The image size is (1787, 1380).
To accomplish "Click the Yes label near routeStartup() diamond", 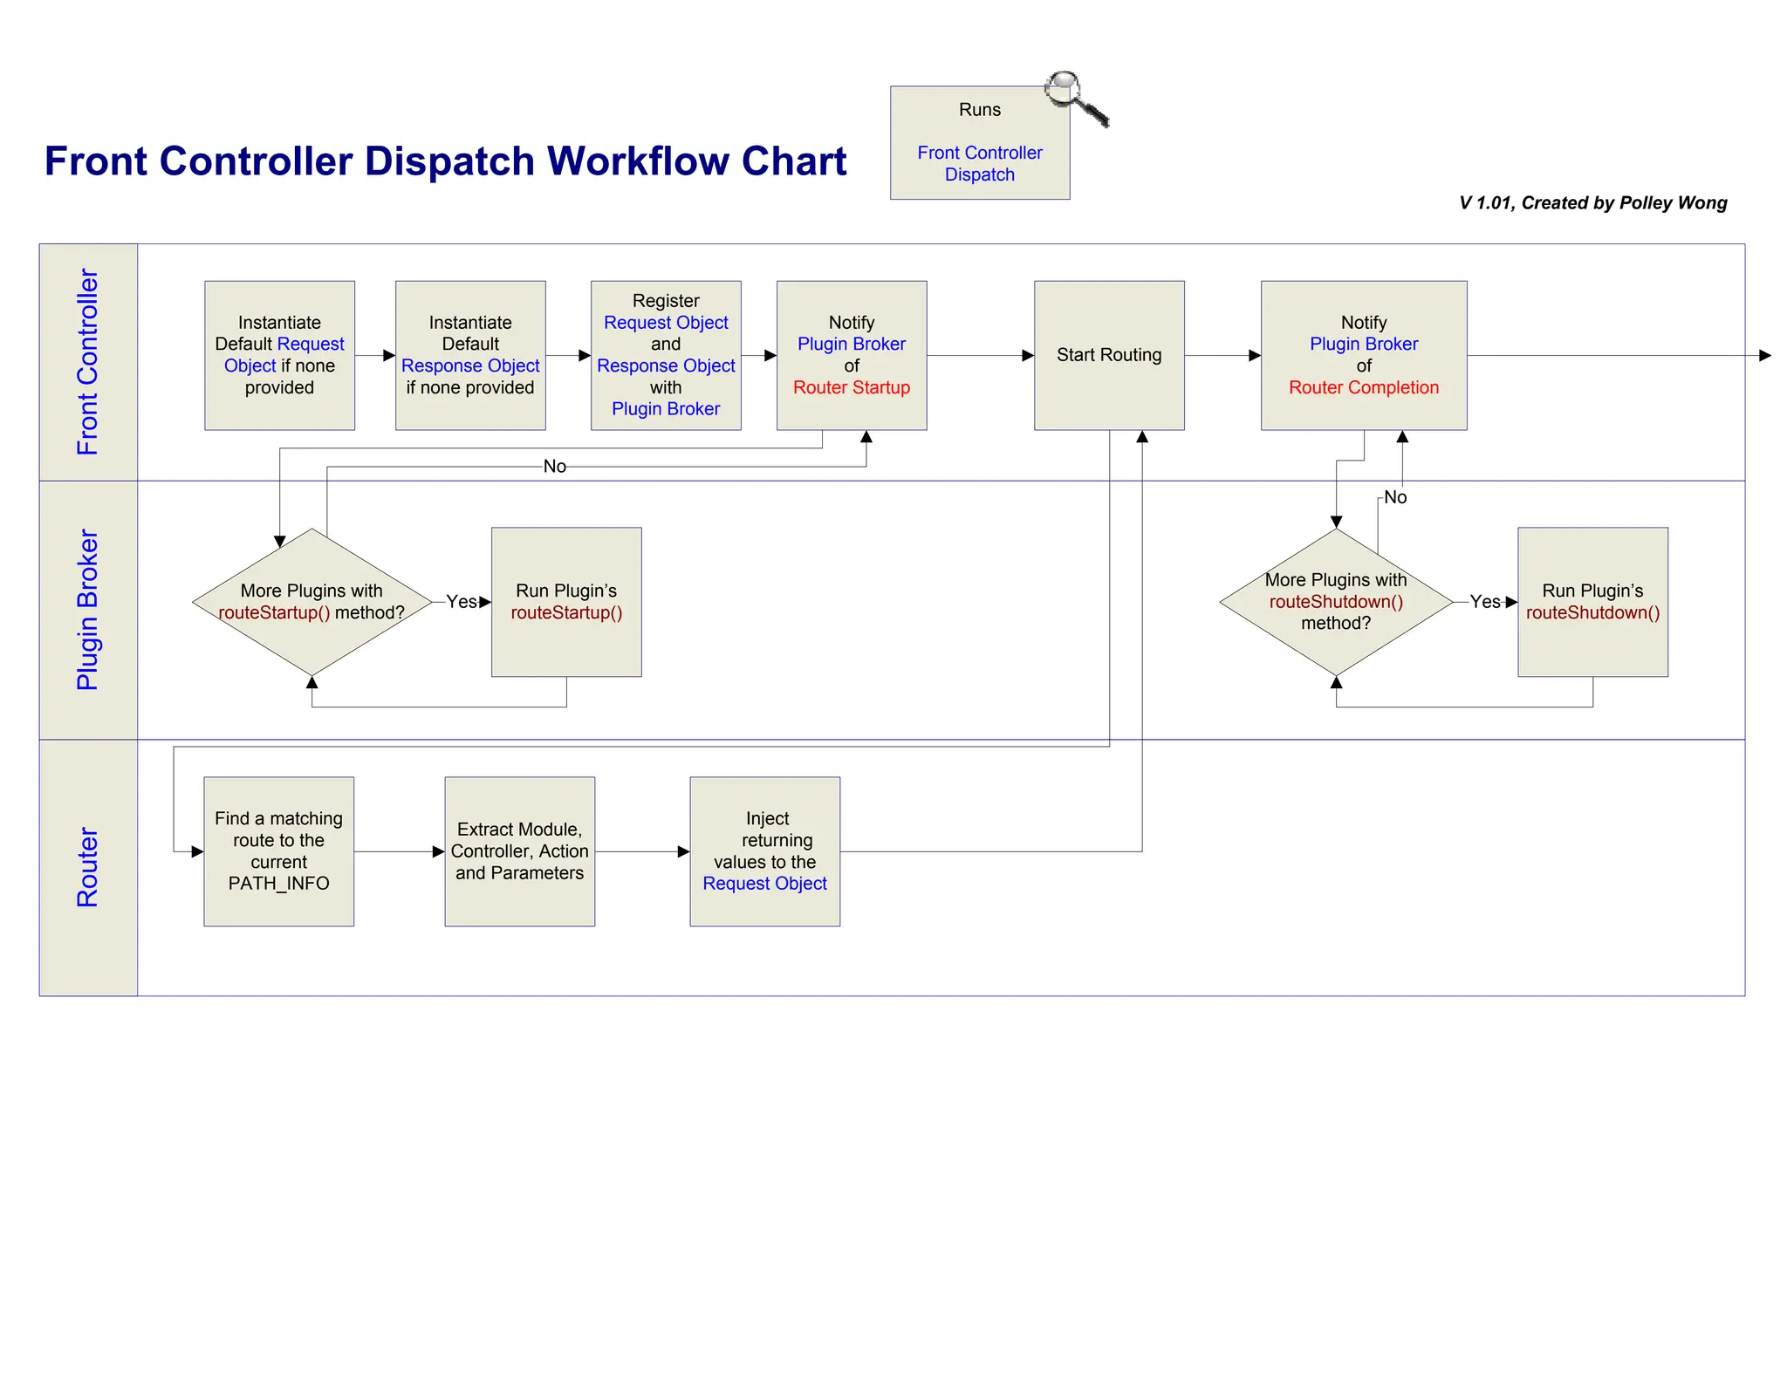I will point(461,602).
